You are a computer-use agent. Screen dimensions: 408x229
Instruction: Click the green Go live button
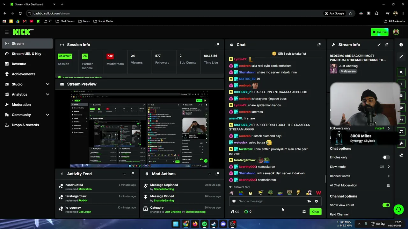coord(379,32)
